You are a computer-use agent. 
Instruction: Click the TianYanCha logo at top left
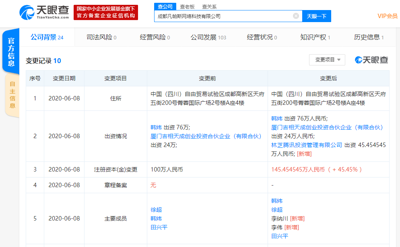click(44, 12)
